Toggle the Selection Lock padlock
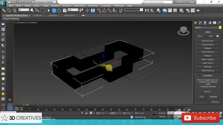Viewport: 223px width, 125px height. [86, 113]
